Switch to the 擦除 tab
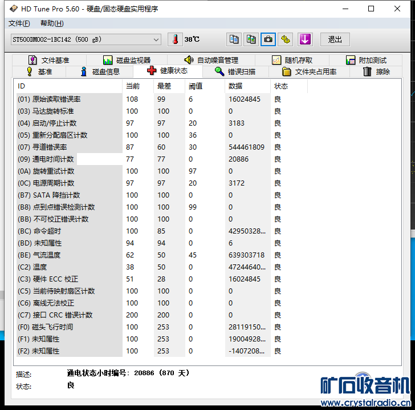This screenshot has width=415, height=410. coord(376,71)
